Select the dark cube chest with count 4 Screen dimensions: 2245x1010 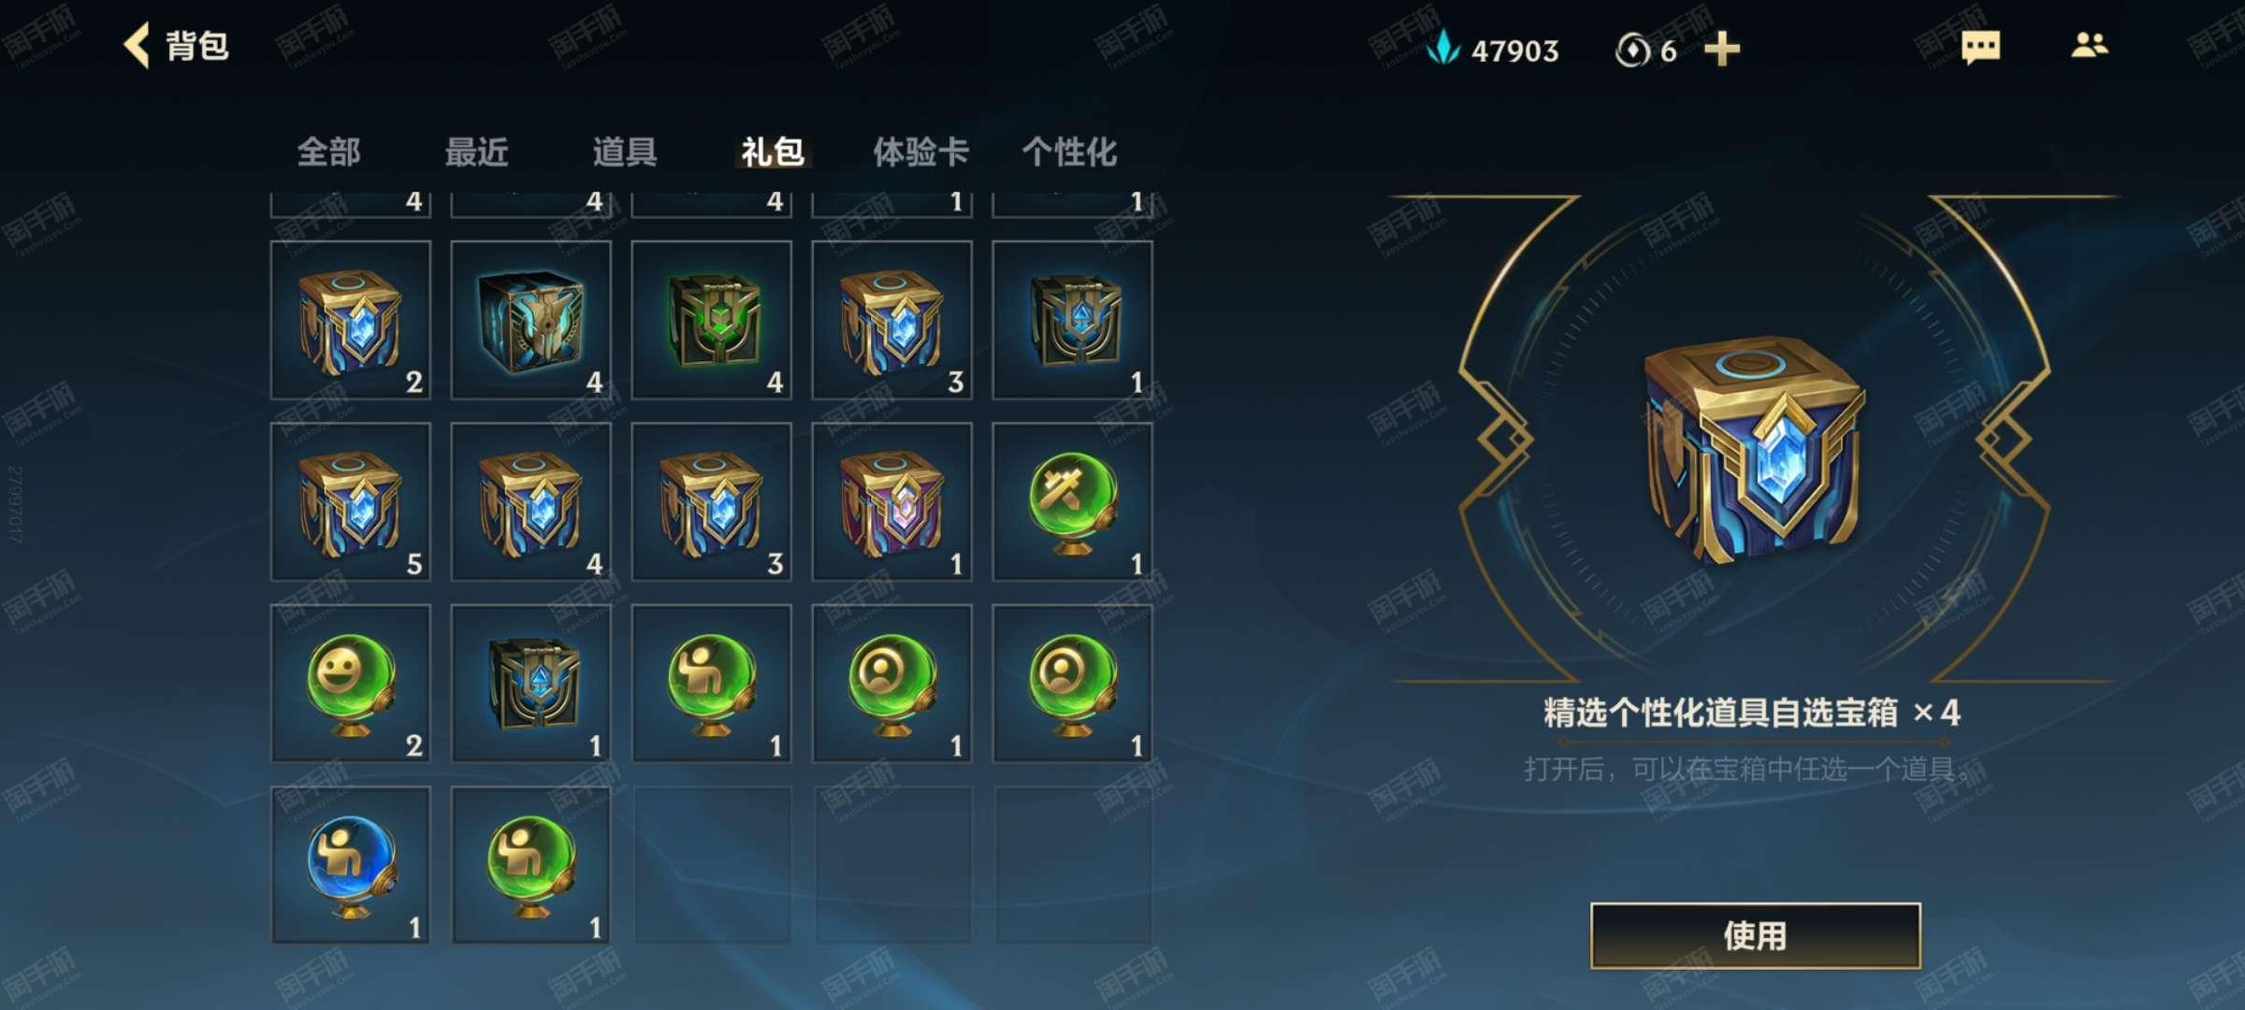pos(531,321)
